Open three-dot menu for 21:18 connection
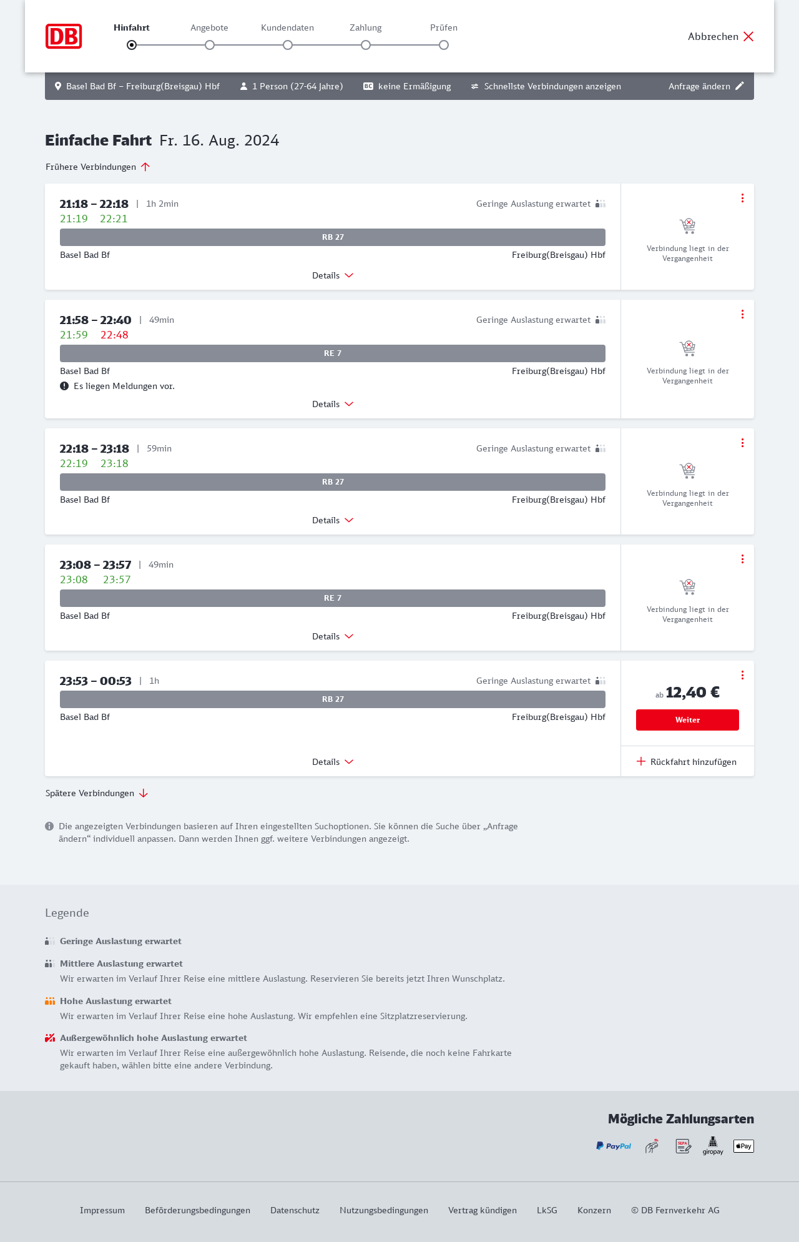Screen dimensions: 799x1242 [742, 198]
